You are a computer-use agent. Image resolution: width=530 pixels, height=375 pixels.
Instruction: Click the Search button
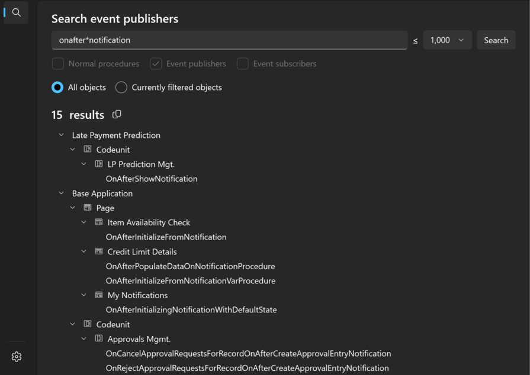tap(496, 40)
